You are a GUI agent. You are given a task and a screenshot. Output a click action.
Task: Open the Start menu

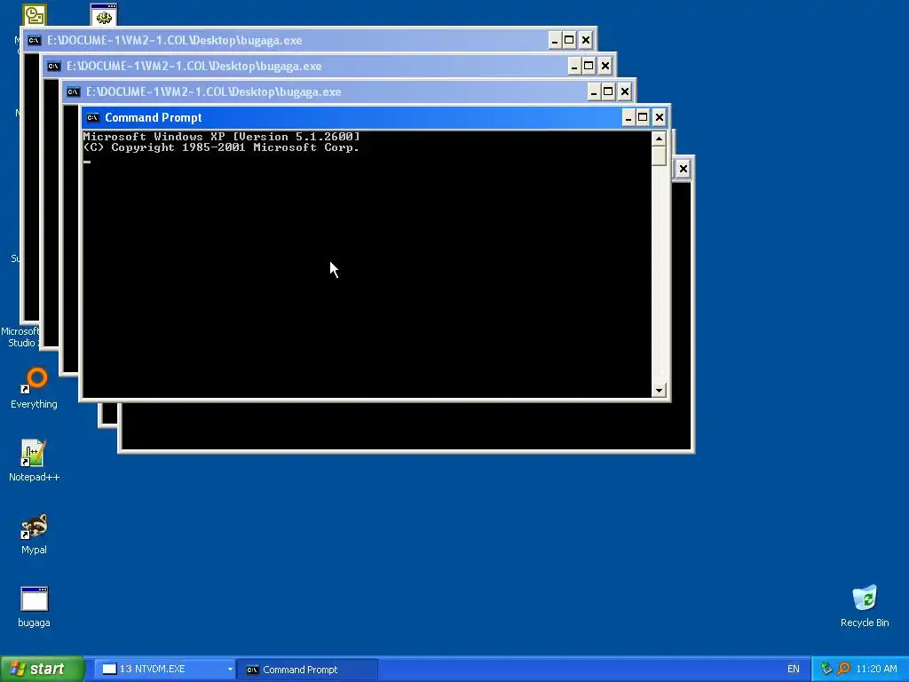point(42,669)
